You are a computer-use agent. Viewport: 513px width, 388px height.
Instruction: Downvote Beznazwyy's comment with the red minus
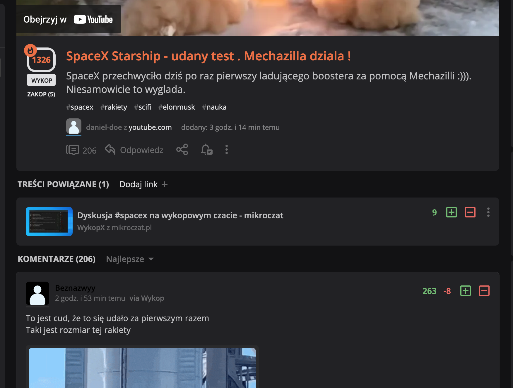pyautogui.click(x=484, y=291)
